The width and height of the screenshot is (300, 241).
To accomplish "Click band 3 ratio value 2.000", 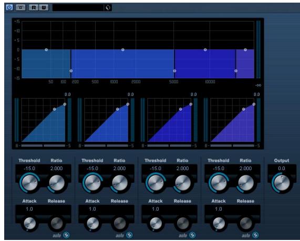I will [182, 169].
